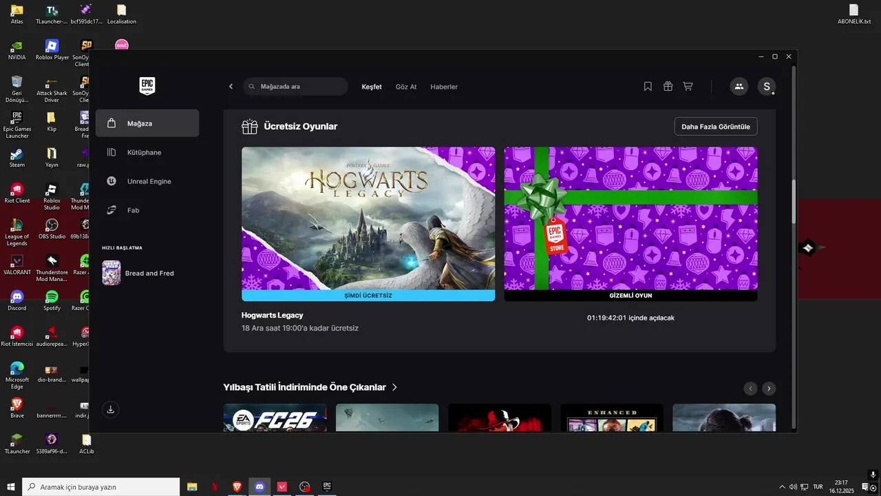Click the OBS Studio desktop icon
This screenshot has height=496, width=881.
(52, 229)
